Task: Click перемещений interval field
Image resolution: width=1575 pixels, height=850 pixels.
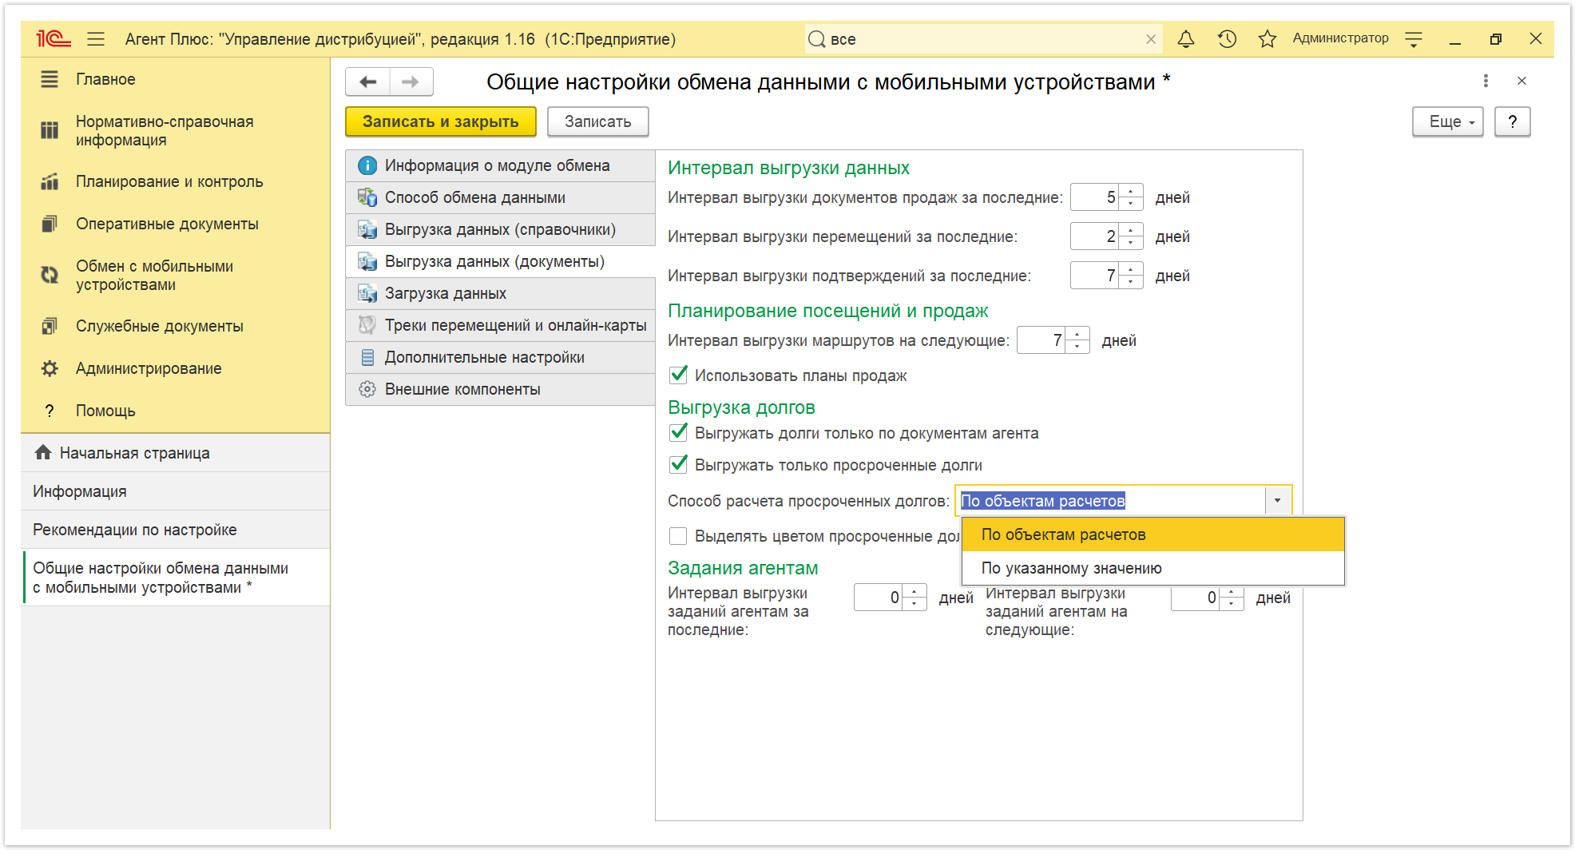Action: click(x=1094, y=236)
